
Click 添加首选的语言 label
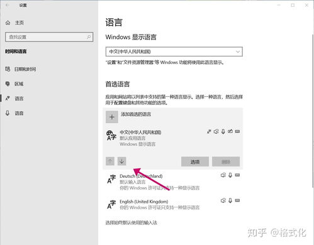coord(136,114)
